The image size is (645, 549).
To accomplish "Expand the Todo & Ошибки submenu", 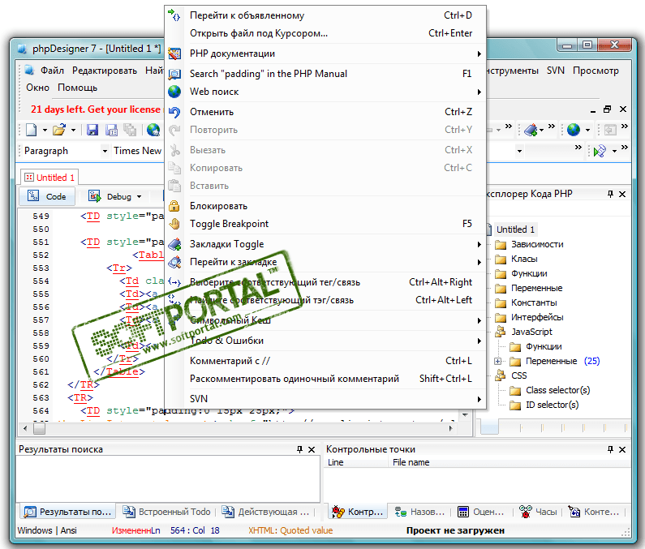I will (479, 341).
